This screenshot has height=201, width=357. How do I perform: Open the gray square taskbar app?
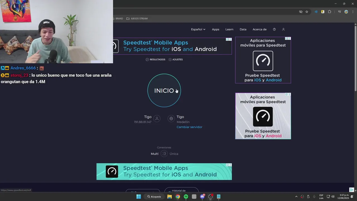[x=194, y=197]
